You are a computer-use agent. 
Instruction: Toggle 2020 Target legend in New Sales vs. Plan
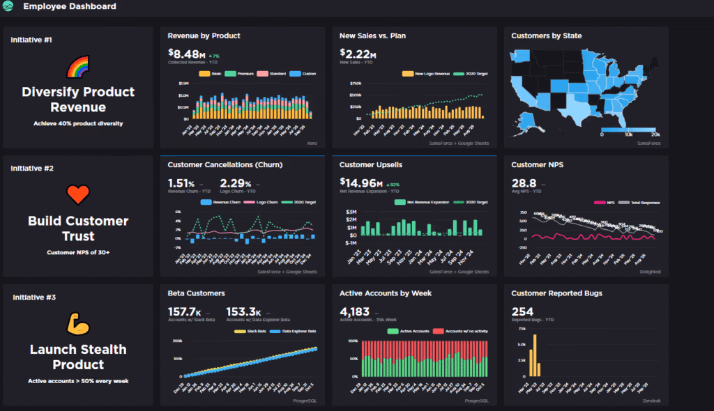(471, 74)
